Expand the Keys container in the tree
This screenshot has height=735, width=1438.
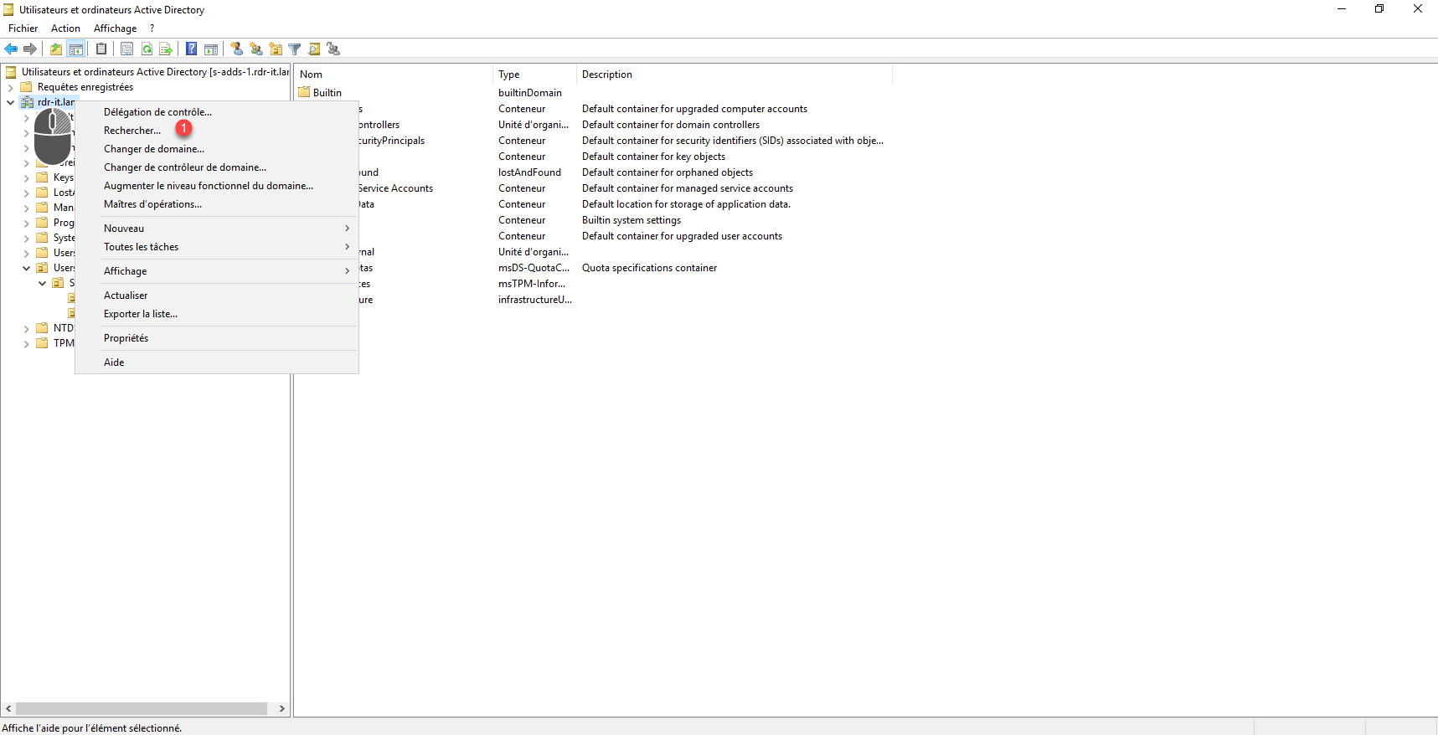point(26,177)
